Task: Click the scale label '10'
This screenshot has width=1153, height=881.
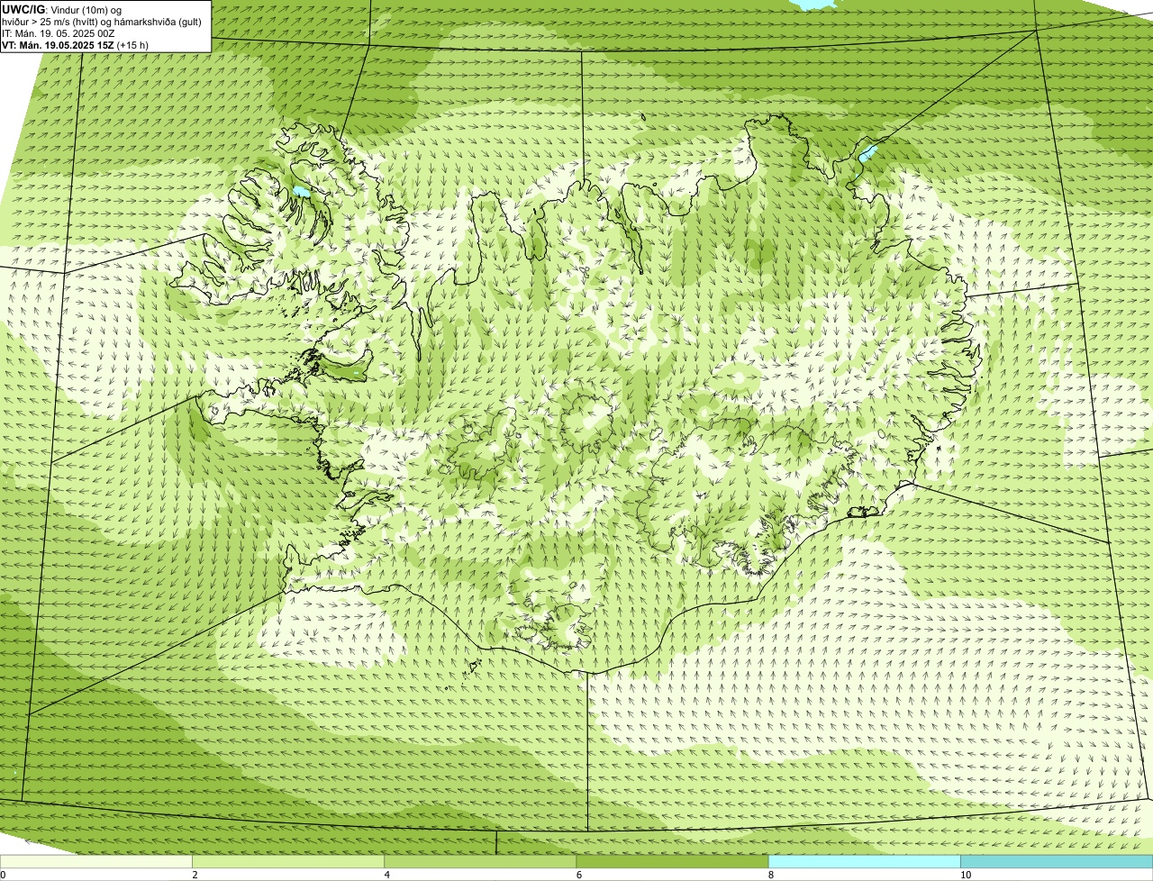Action: click(966, 875)
